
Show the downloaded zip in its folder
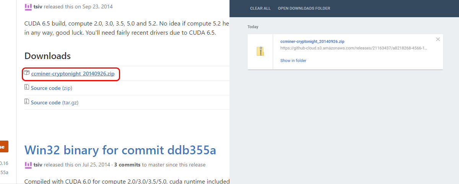pyautogui.click(x=293, y=61)
